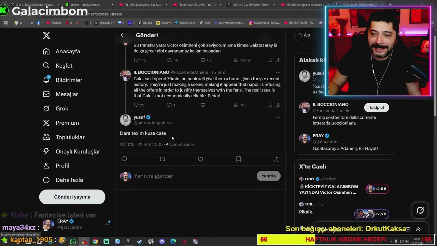Focus the Yanıtını gönder reply field
Image resolution: width=437 pixels, height=246 pixels.
coord(194,176)
